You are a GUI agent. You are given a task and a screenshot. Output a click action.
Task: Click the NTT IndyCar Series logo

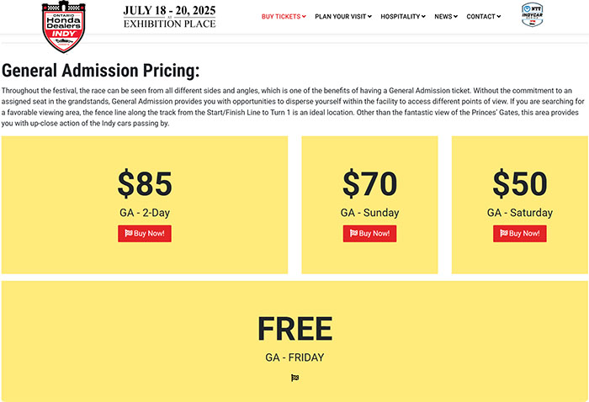[532, 15]
